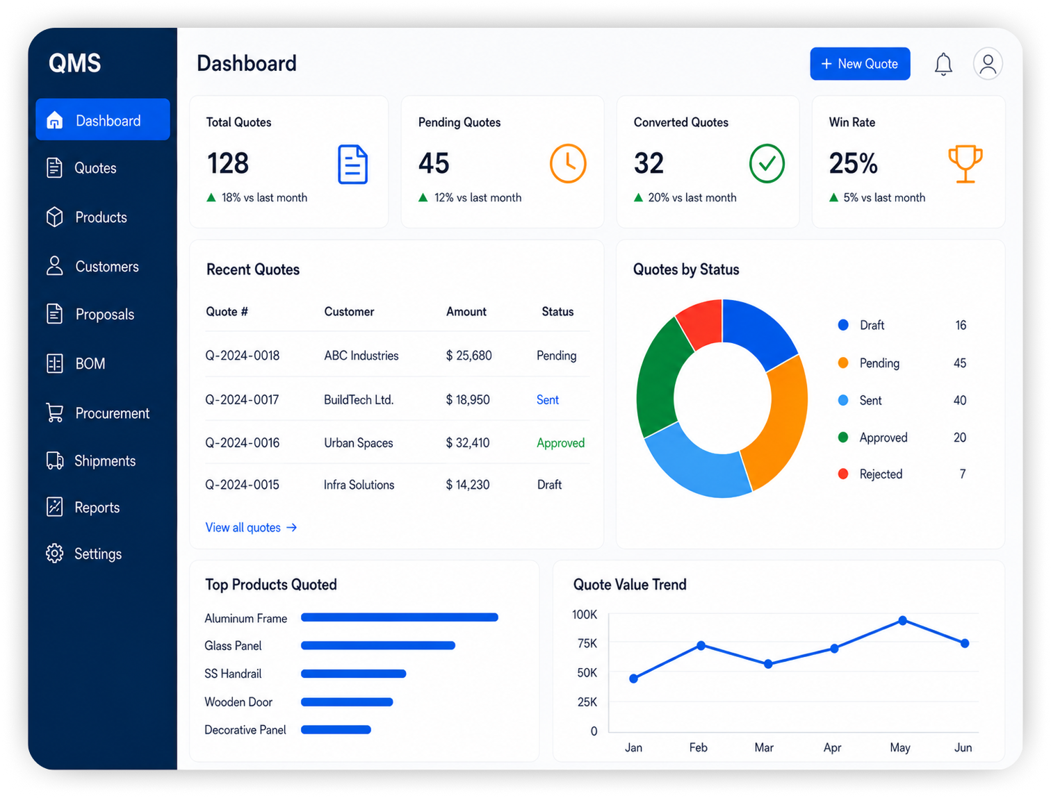Open notifications via the bell icon
This screenshot has width=1051, height=798.
(x=943, y=64)
